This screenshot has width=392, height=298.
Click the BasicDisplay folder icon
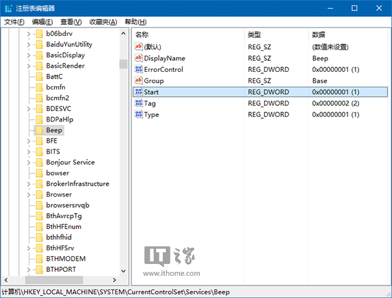click(x=39, y=55)
